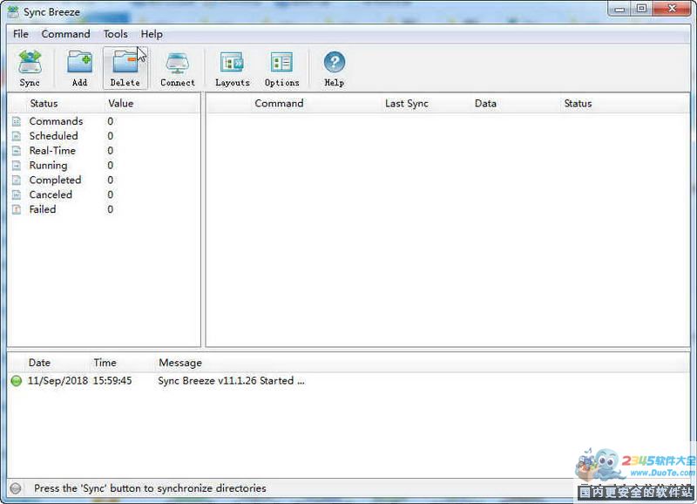Open the Layouts toolbar icon
The width and height of the screenshot is (697, 504).
point(232,62)
